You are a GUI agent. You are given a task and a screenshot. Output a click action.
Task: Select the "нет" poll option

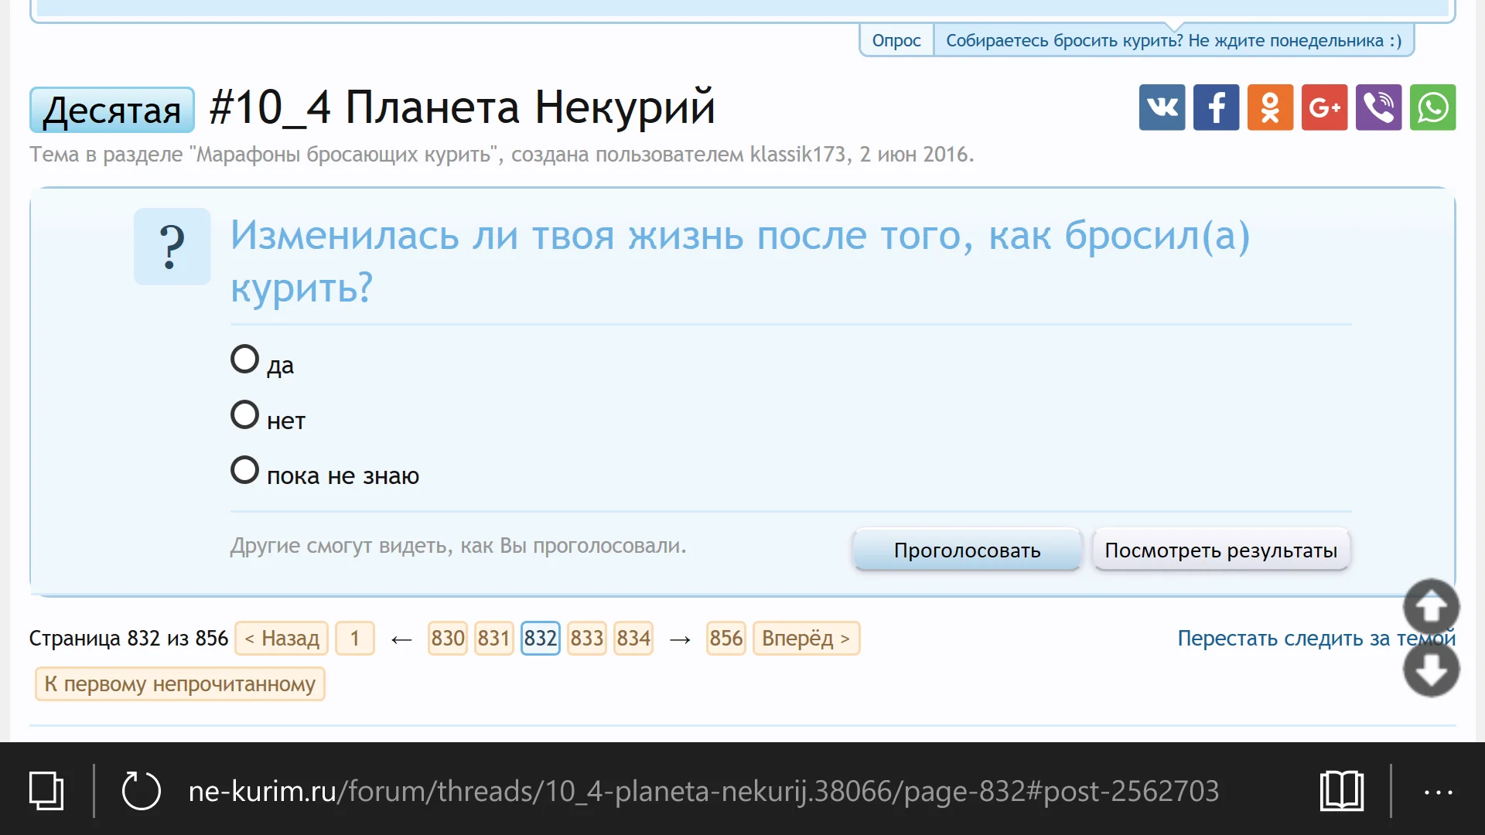244,415
